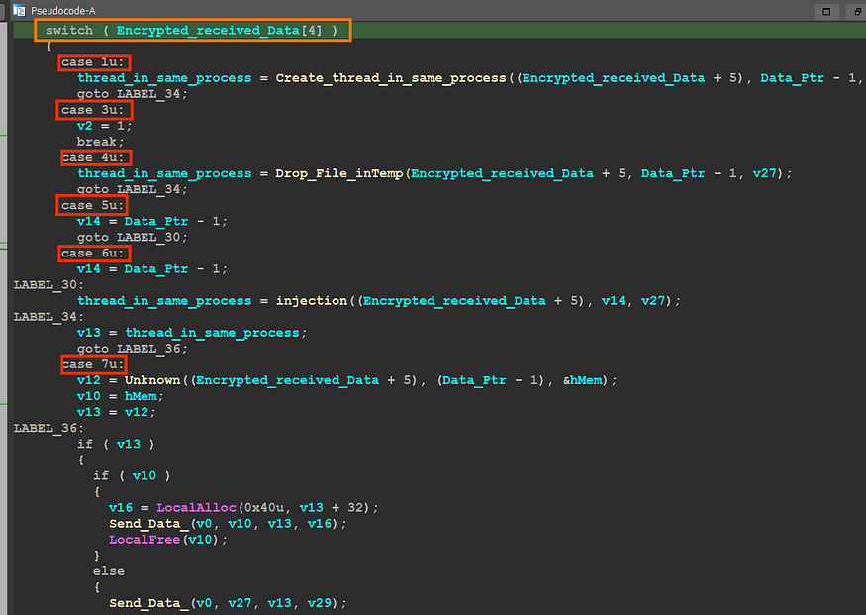Click the LocalAlloc API call
Screen dimensions: 866x615
196,508
